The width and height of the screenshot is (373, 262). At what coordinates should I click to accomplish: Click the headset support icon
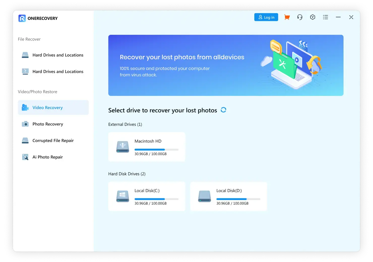click(300, 17)
